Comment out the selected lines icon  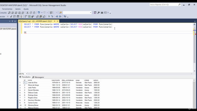pyautogui.click(x=49, y=16)
